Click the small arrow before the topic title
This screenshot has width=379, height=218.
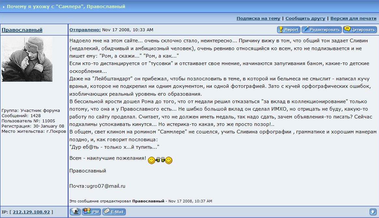(4, 7)
